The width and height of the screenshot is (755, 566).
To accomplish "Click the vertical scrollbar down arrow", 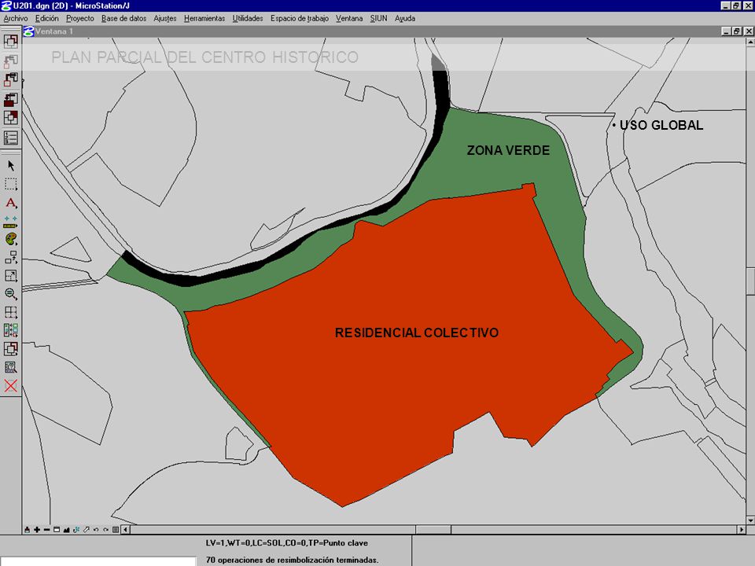I will click(x=750, y=520).
